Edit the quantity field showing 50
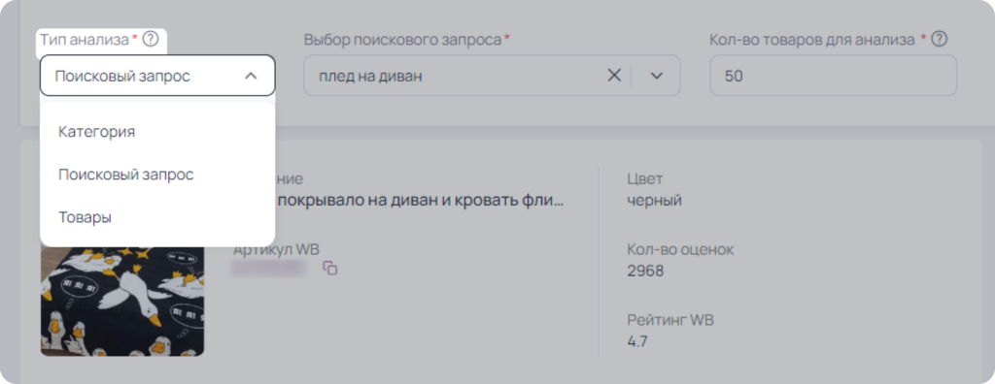This screenshot has height=384, width=995. 833,76
